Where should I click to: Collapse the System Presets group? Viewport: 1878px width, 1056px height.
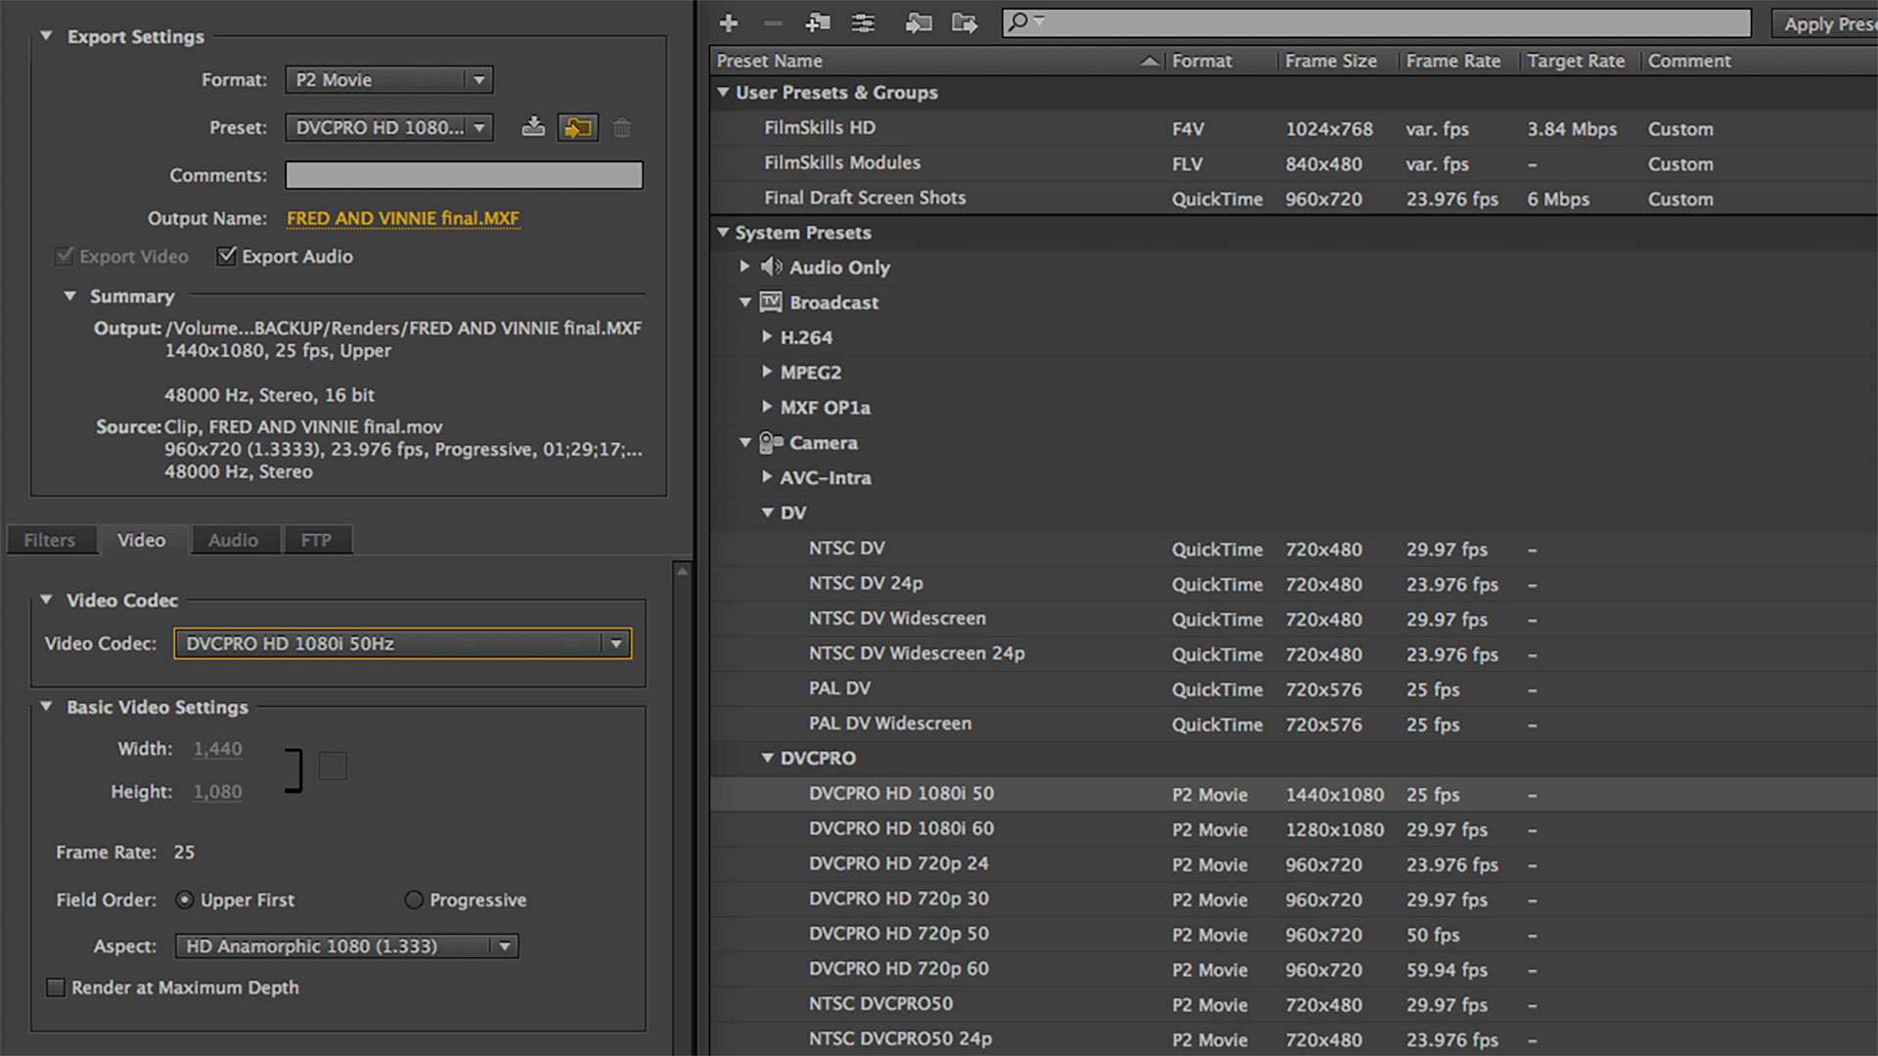[x=724, y=233]
